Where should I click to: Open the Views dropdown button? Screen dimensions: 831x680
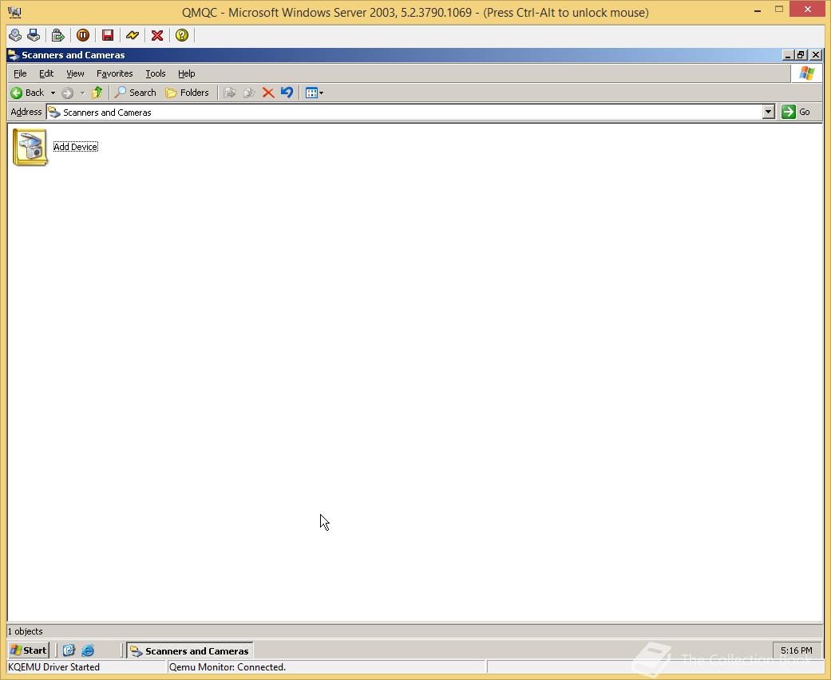(315, 93)
